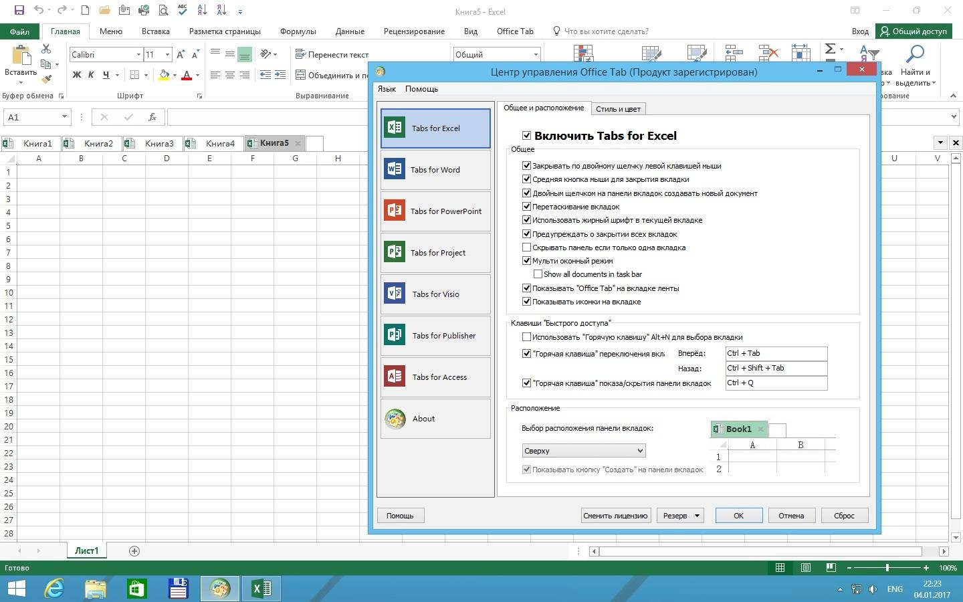The width and height of the screenshot is (963, 602).
Task: Switch to the Книга2 workbook tab
Action: [92, 143]
